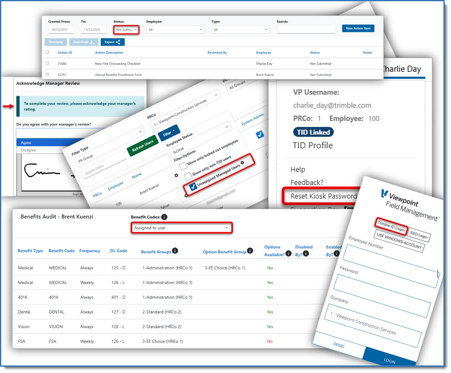Toggle the select-all checkbox in Action ID header
Image resolution: width=451 pixels, height=373 pixels.
click(x=47, y=52)
